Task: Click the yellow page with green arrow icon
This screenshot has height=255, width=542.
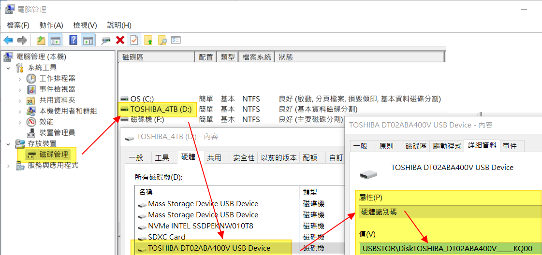Action: (x=148, y=41)
